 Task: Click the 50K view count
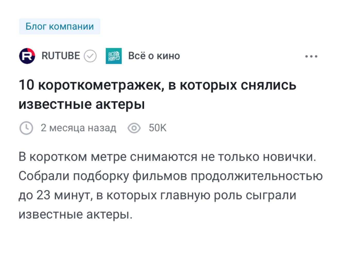(x=158, y=128)
